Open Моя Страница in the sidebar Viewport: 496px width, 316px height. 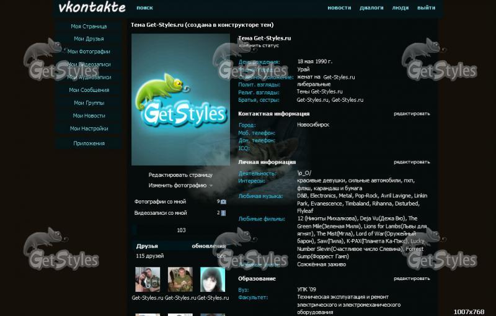89,27
